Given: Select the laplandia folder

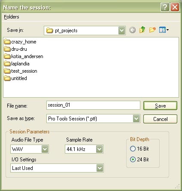Looking at the screenshot, I should pos(17,64).
